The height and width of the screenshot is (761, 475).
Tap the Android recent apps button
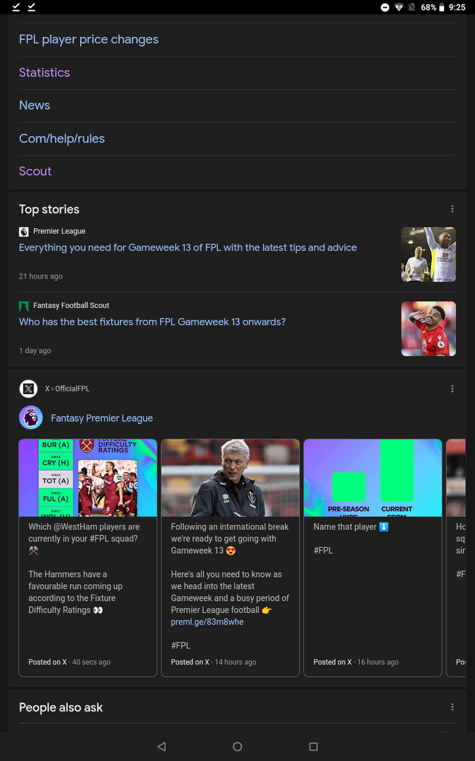point(313,747)
